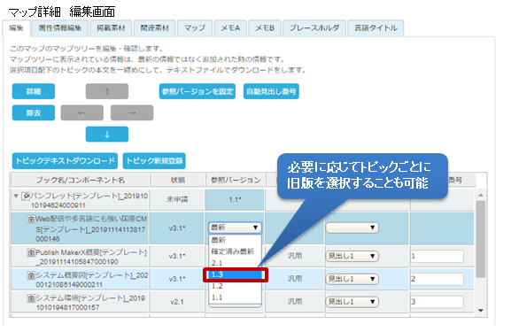
Task: Click the number field containing 2
Action: pos(437,279)
